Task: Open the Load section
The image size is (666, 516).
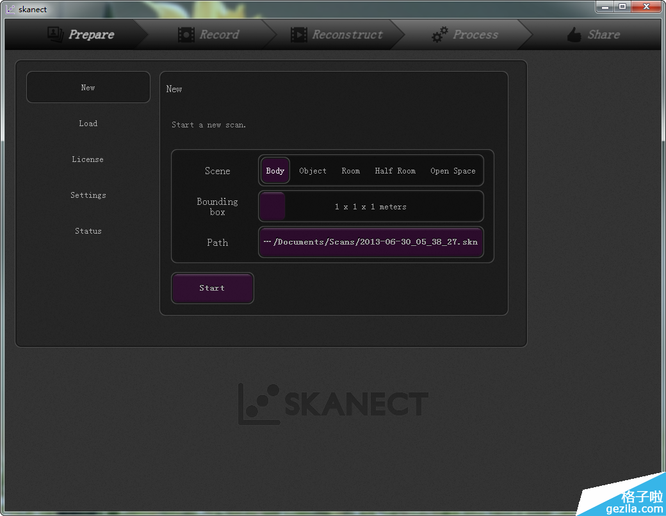Action: (88, 124)
